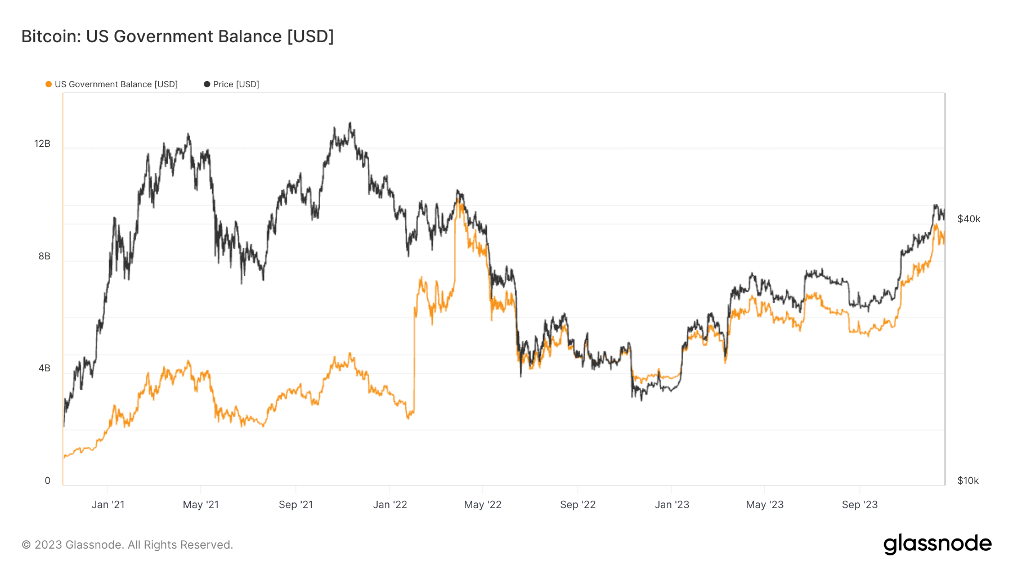Viewport: 1013px width, 570px height.
Task: Click the $10k right axis label
Action: point(968,481)
